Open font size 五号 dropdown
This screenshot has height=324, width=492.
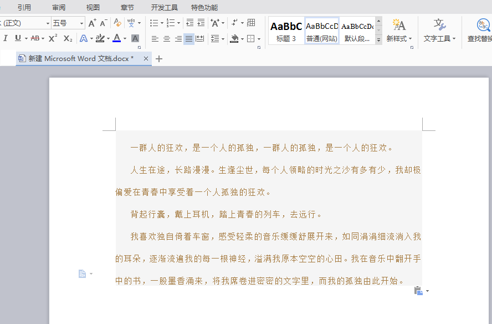click(x=81, y=23)
